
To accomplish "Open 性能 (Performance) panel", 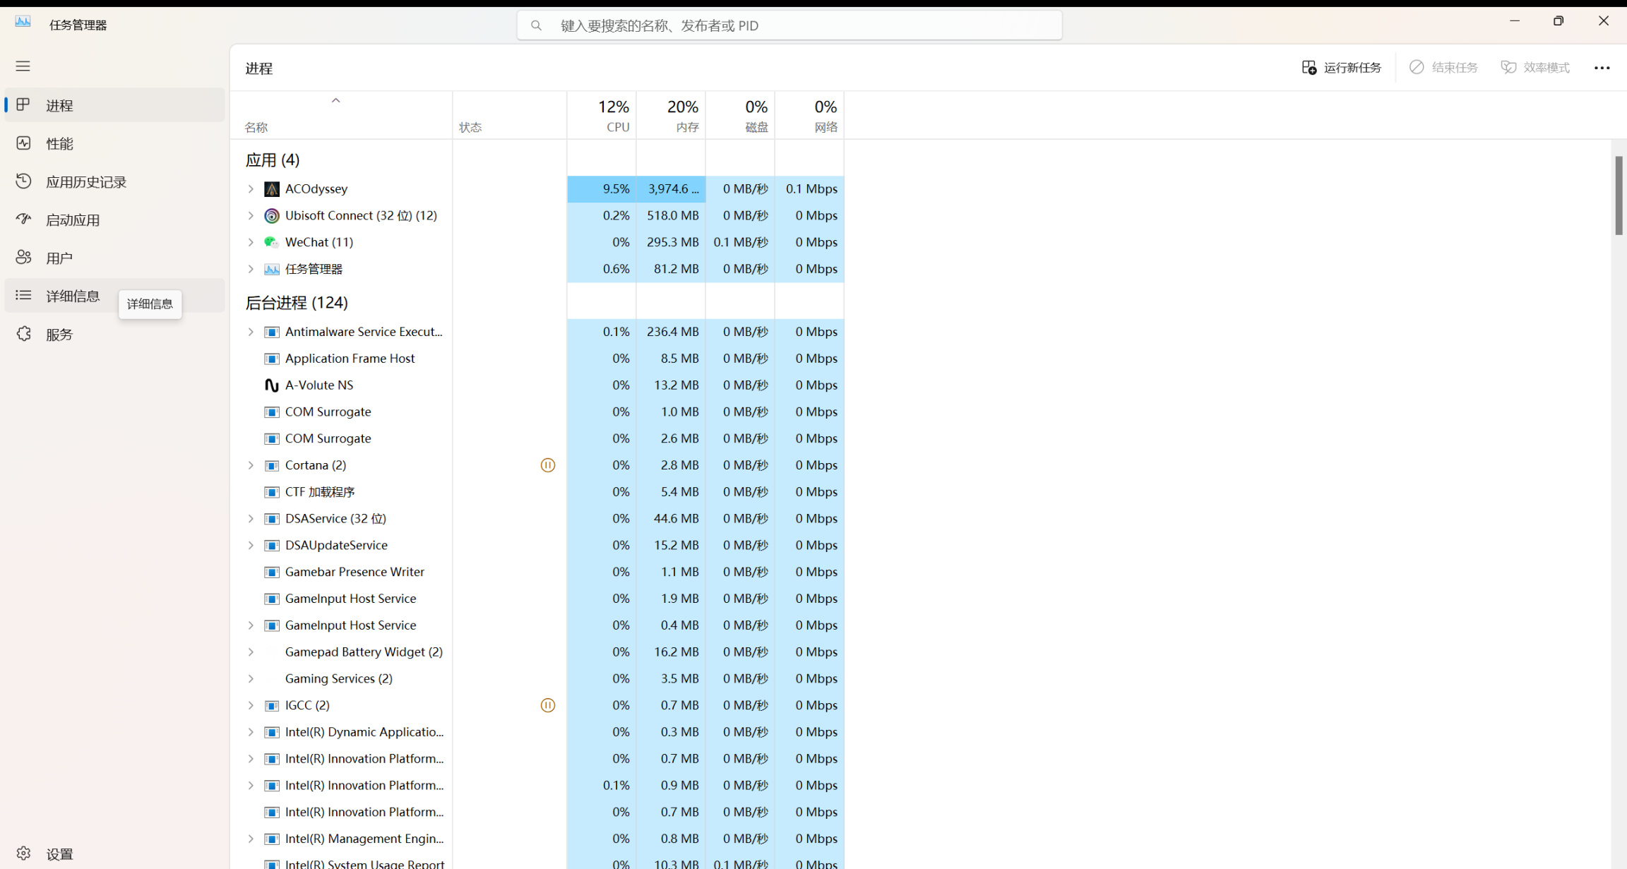I will pyautogui.click(x=59, y=143).
